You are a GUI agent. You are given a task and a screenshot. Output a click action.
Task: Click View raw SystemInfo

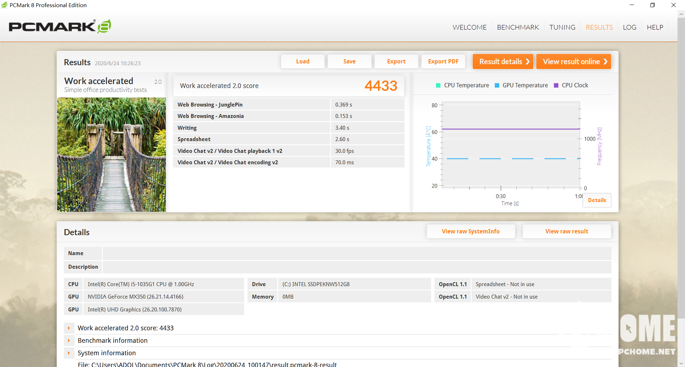471,232
